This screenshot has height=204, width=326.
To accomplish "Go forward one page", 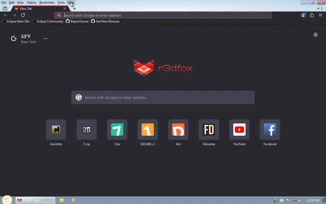I will [x=14, y=15].
